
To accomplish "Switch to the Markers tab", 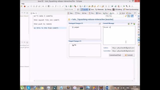I will click(x=70, y=13).
